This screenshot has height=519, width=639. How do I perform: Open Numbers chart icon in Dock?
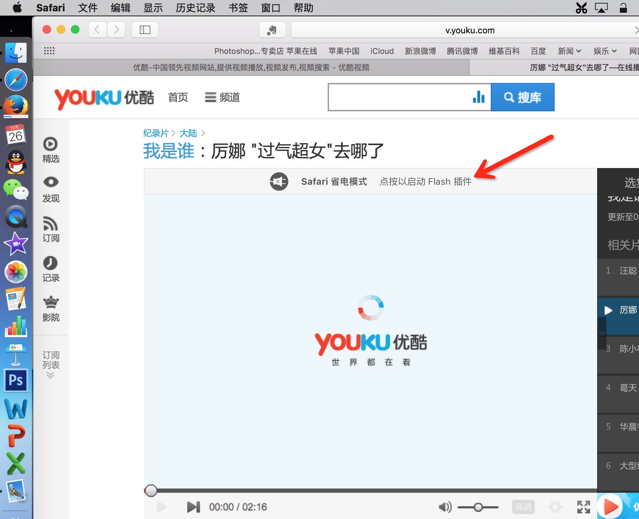click(x=16, y=326)
